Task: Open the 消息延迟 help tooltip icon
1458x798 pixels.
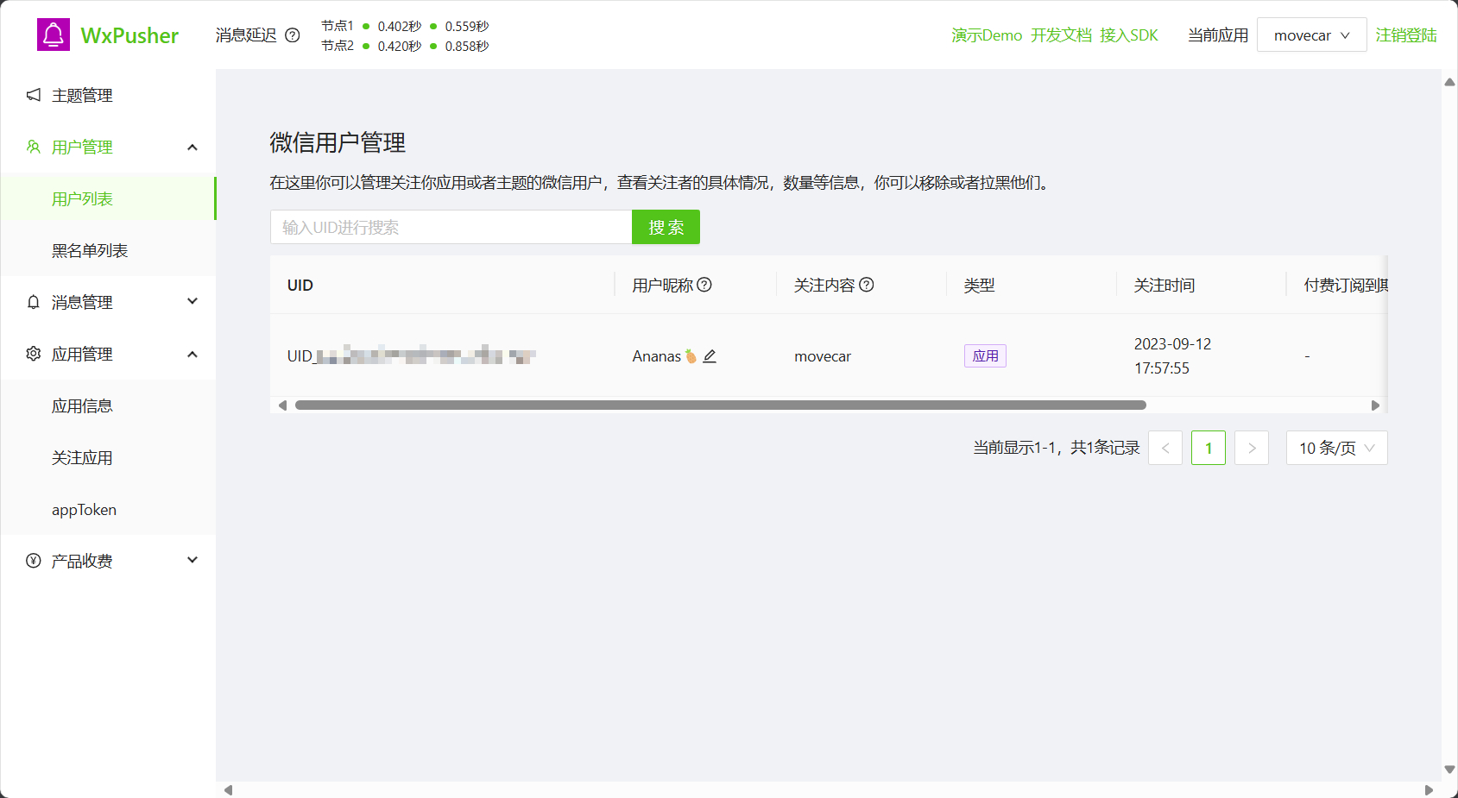Action: point(293,35)
